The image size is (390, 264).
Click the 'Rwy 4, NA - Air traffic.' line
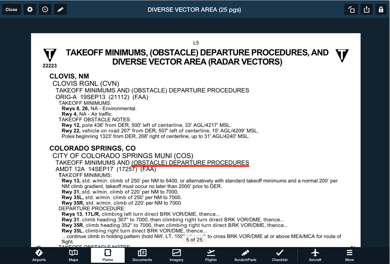pyautogui.click(x=87, y=114)
